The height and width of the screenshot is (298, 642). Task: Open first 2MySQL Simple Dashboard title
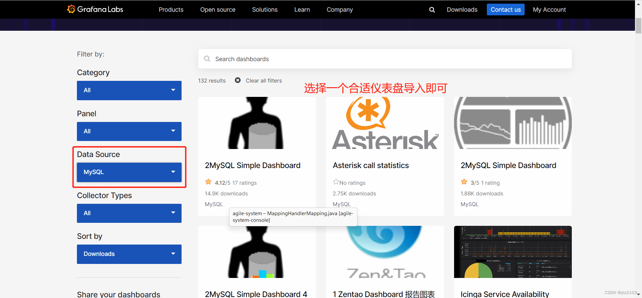(x=252, y=165)
